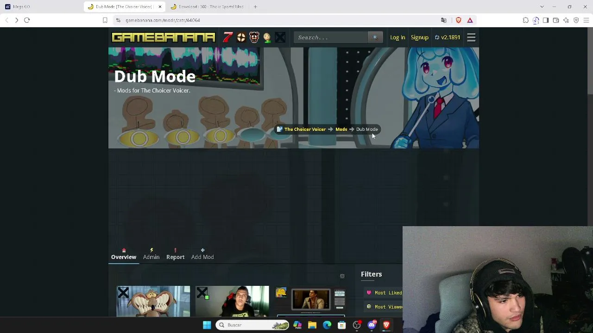593x333 pixels.
Task: Open the Brave Wallet icon
Action: coord(556,20)
